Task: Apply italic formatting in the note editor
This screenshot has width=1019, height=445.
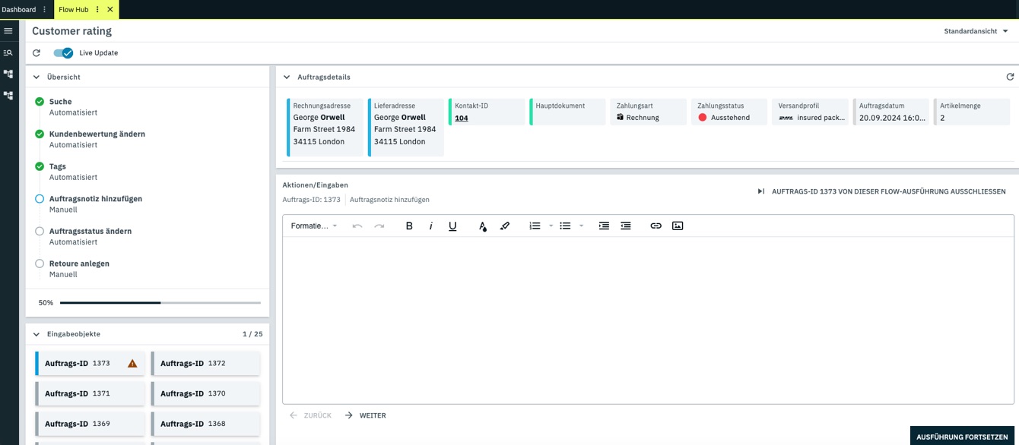Action: coord(430,226)
